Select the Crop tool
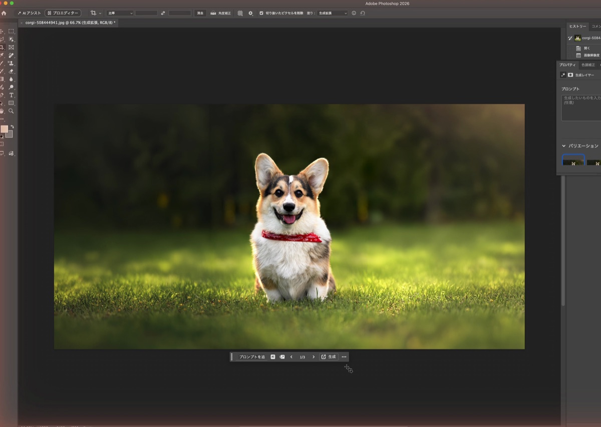601x427 pixels. [x=3, y=47]
